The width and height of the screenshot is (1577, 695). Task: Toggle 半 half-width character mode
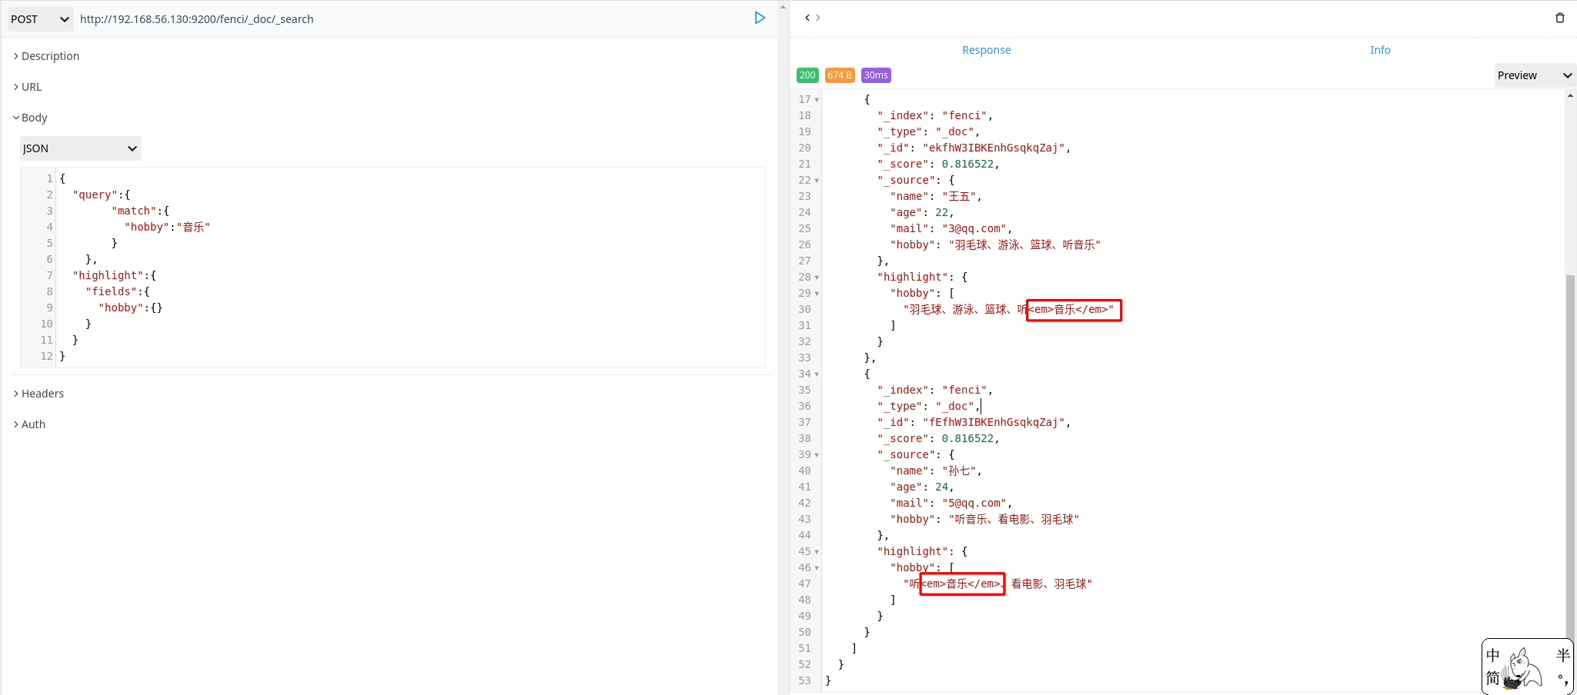coord(1561,655)
